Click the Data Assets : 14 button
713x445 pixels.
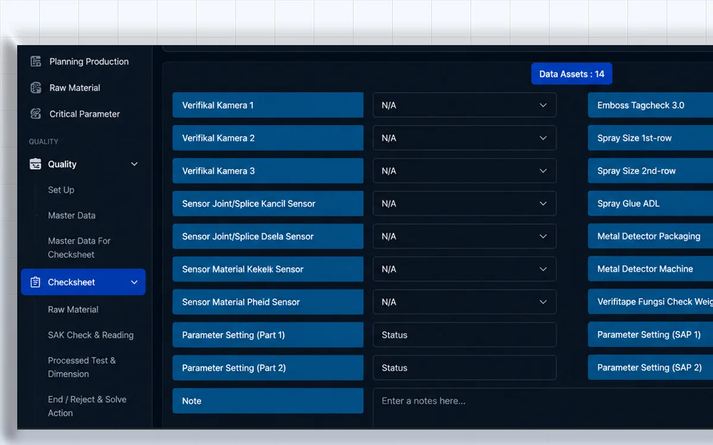[x=572, y=74]
